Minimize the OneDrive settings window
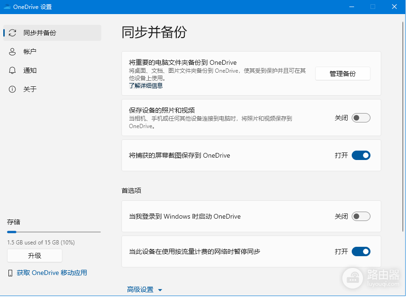Image resolution: width=408 pixels, height=297 pixels. tap(352, 7)
